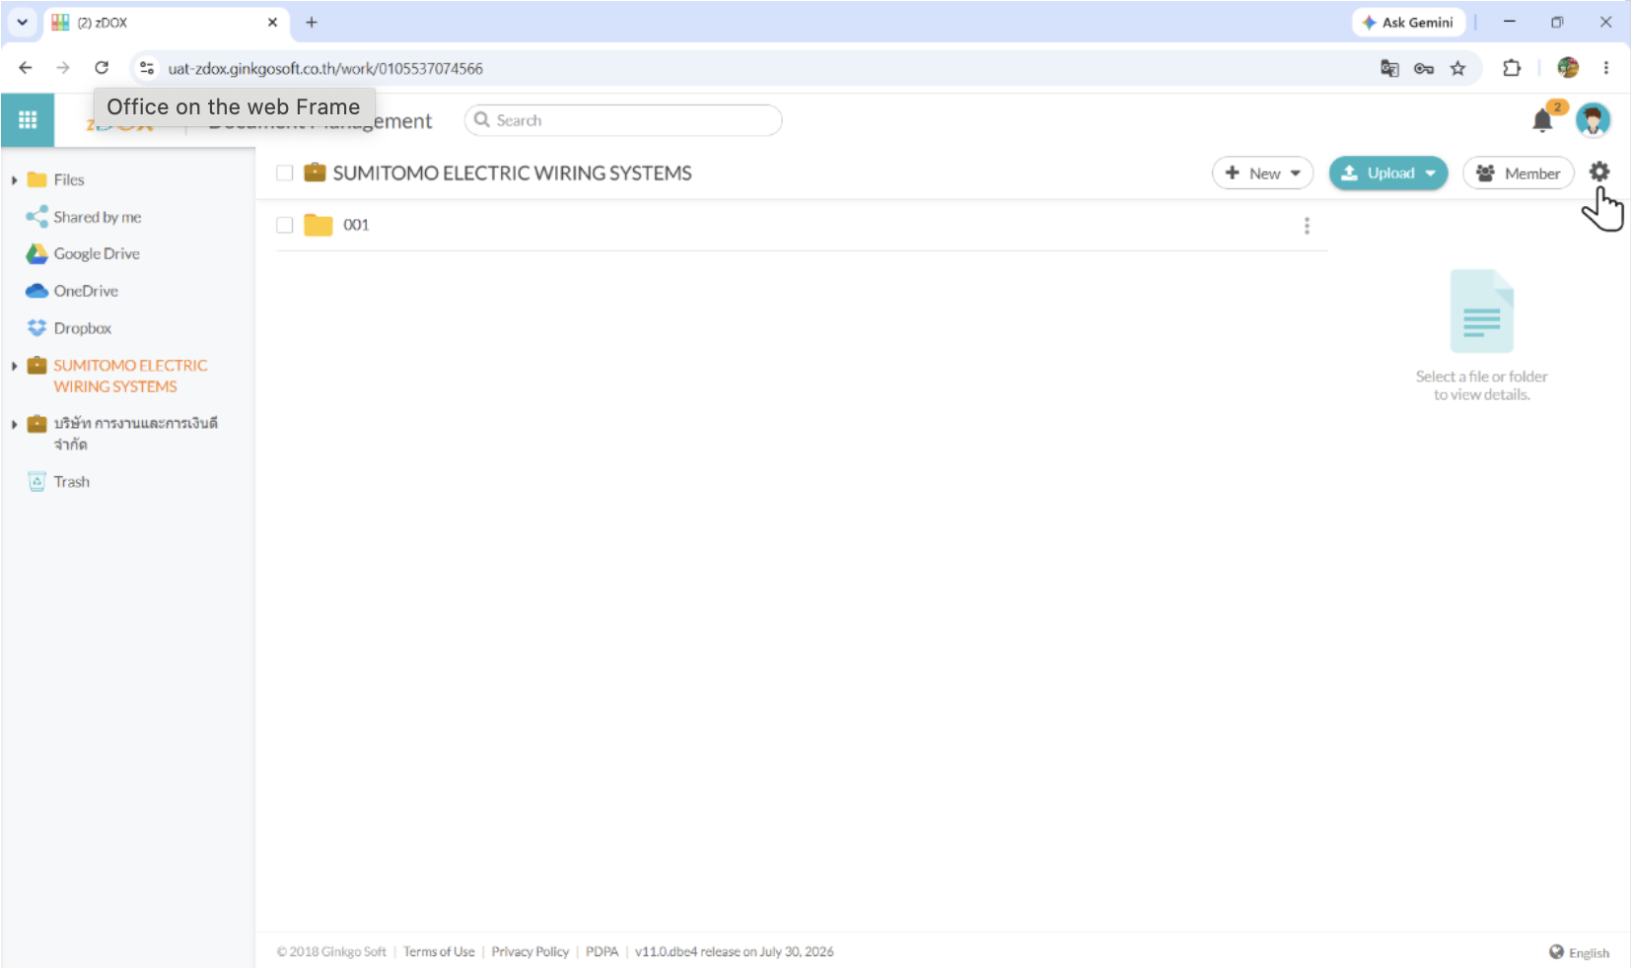Image resolution: width=1633 pixels, height=968 pixels.
Task: Open more options for folder 001
Action: pyautogui.click(x=1307, y=226)
